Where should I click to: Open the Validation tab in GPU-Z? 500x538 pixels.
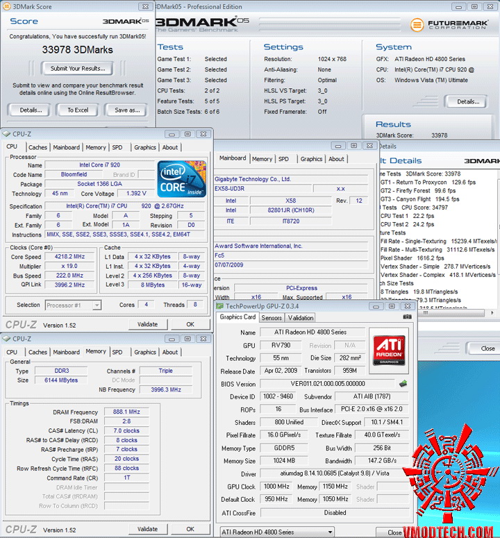click(301, 318)
